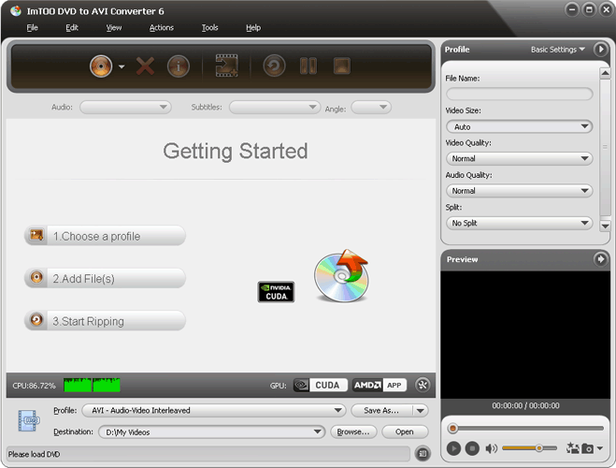Click the Browse... button

(x=354, y=432)
